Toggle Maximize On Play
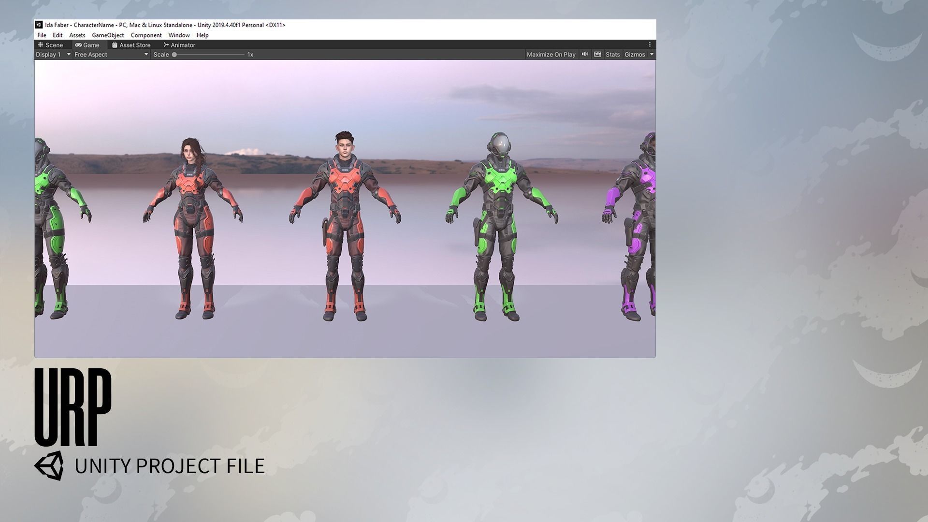The width and height of the screenshot is (928, 522). (x=551, y=55)
